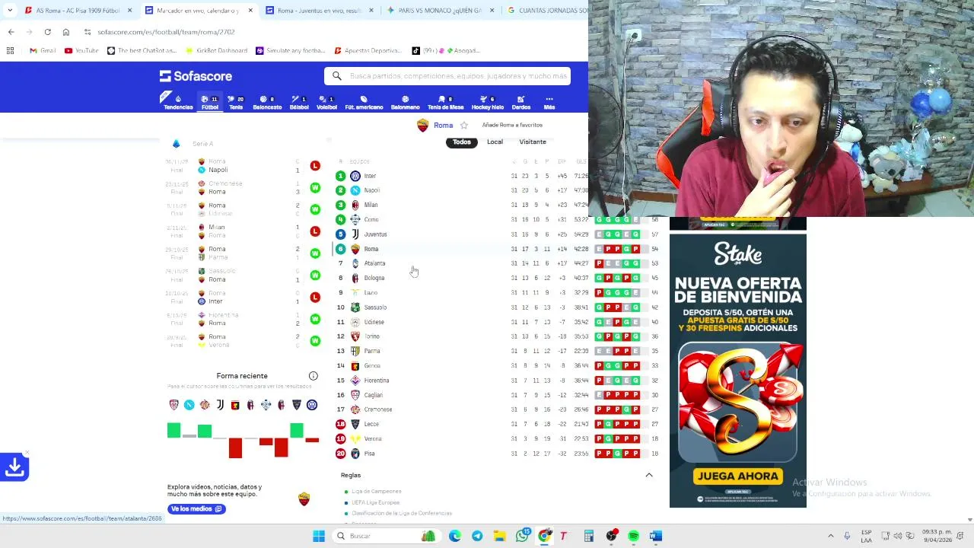Toggle the Roma favorite star
The height and width of the screenshot is (548, 974).
pyautogui.click(x=463, y=126)
